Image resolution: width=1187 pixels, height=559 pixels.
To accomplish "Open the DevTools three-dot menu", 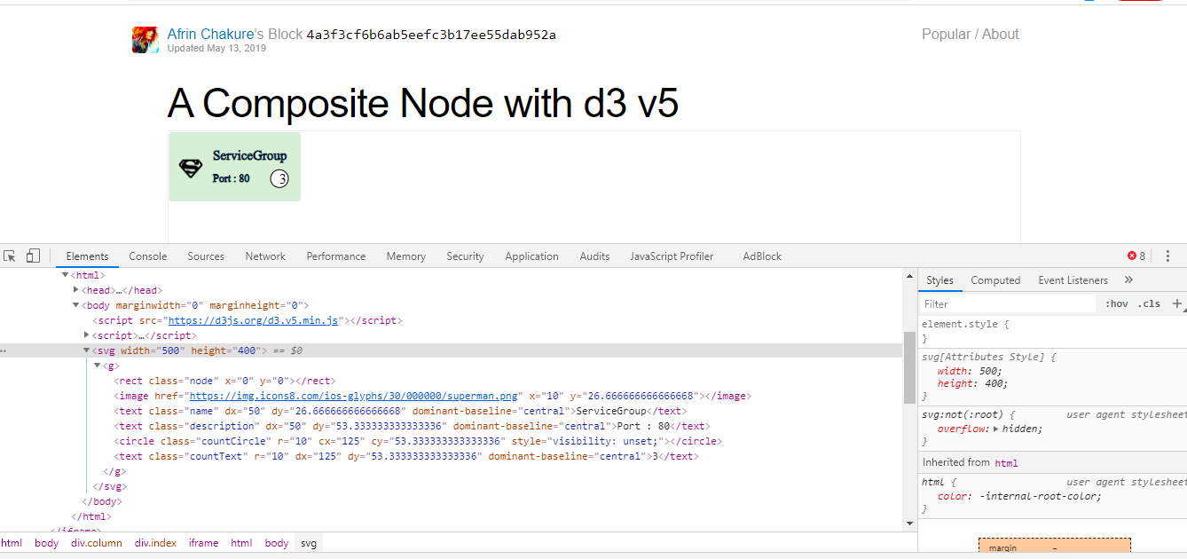I will [x=1167, y=256].
